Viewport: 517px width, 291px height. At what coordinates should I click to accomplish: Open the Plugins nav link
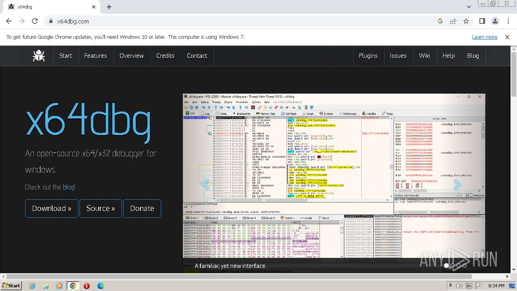point(368,56)
